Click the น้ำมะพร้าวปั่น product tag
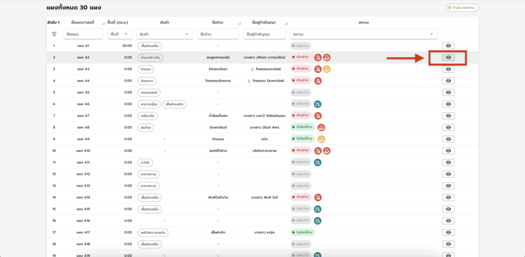This screenshot has height=257, width=525. tap(151, 57)
